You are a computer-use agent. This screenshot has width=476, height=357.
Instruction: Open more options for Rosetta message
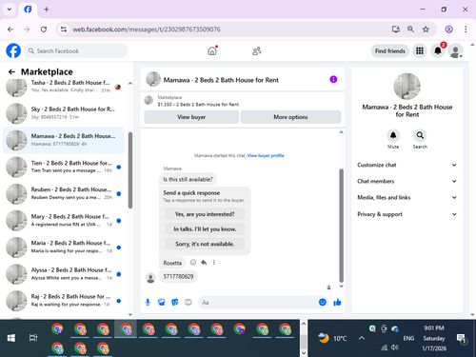click(214, 263)
